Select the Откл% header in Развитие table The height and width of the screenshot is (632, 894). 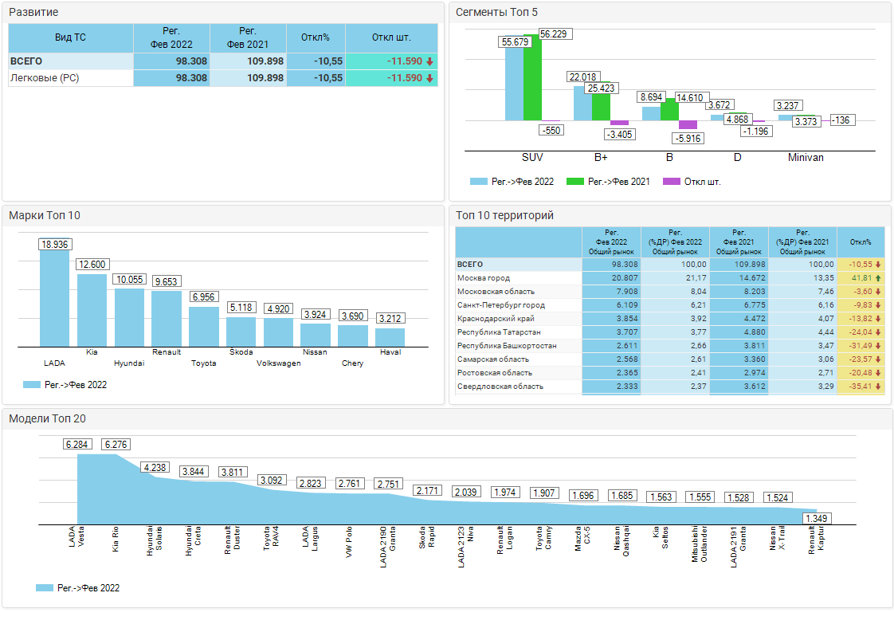point(316,37)
